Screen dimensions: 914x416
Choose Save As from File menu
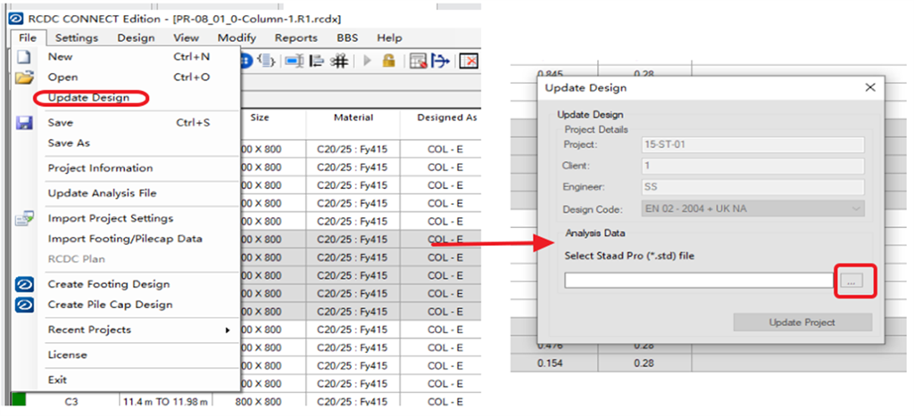pyautogui.click(x=69, y=143)
